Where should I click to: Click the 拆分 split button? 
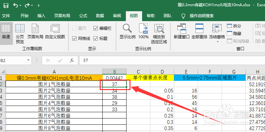(x=234, y=26)
